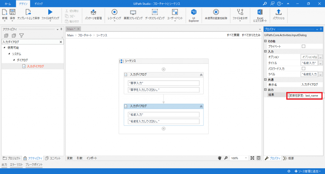Click ソース管理に追加 button
Screen dimensions: 325x174
308,171
